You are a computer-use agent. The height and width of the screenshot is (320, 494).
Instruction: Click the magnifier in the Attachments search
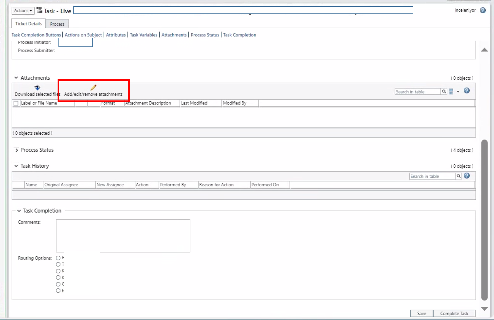pyautogui.click(x=444, y=91)
